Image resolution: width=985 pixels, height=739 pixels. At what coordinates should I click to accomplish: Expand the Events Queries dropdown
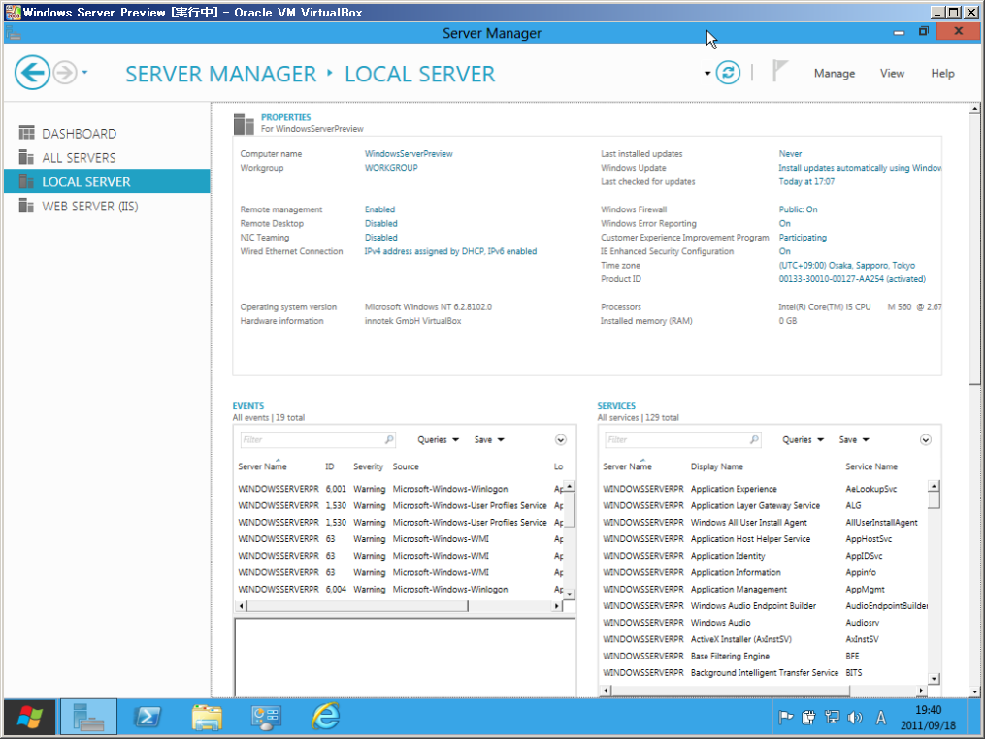coord(439,440)
